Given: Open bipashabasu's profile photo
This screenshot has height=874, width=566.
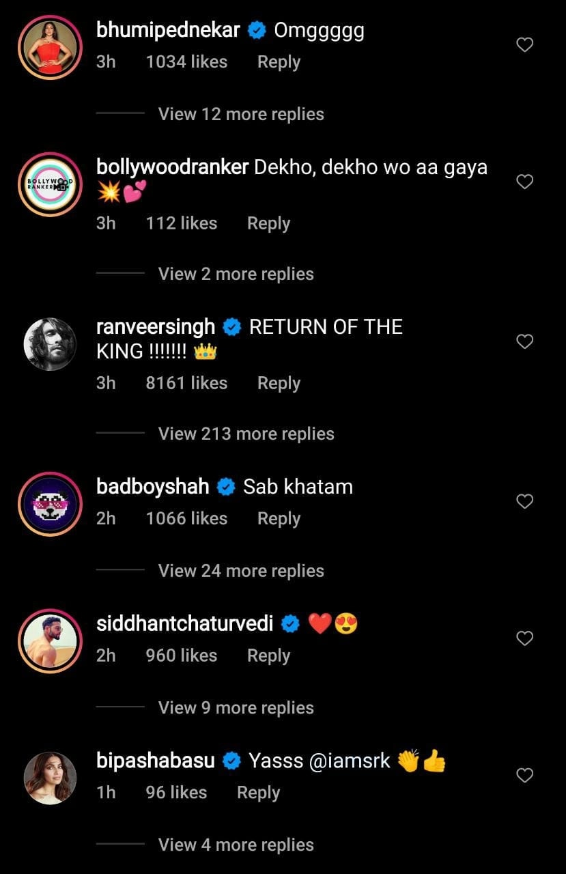Looking at the screenshot, I should pos(50,778).
